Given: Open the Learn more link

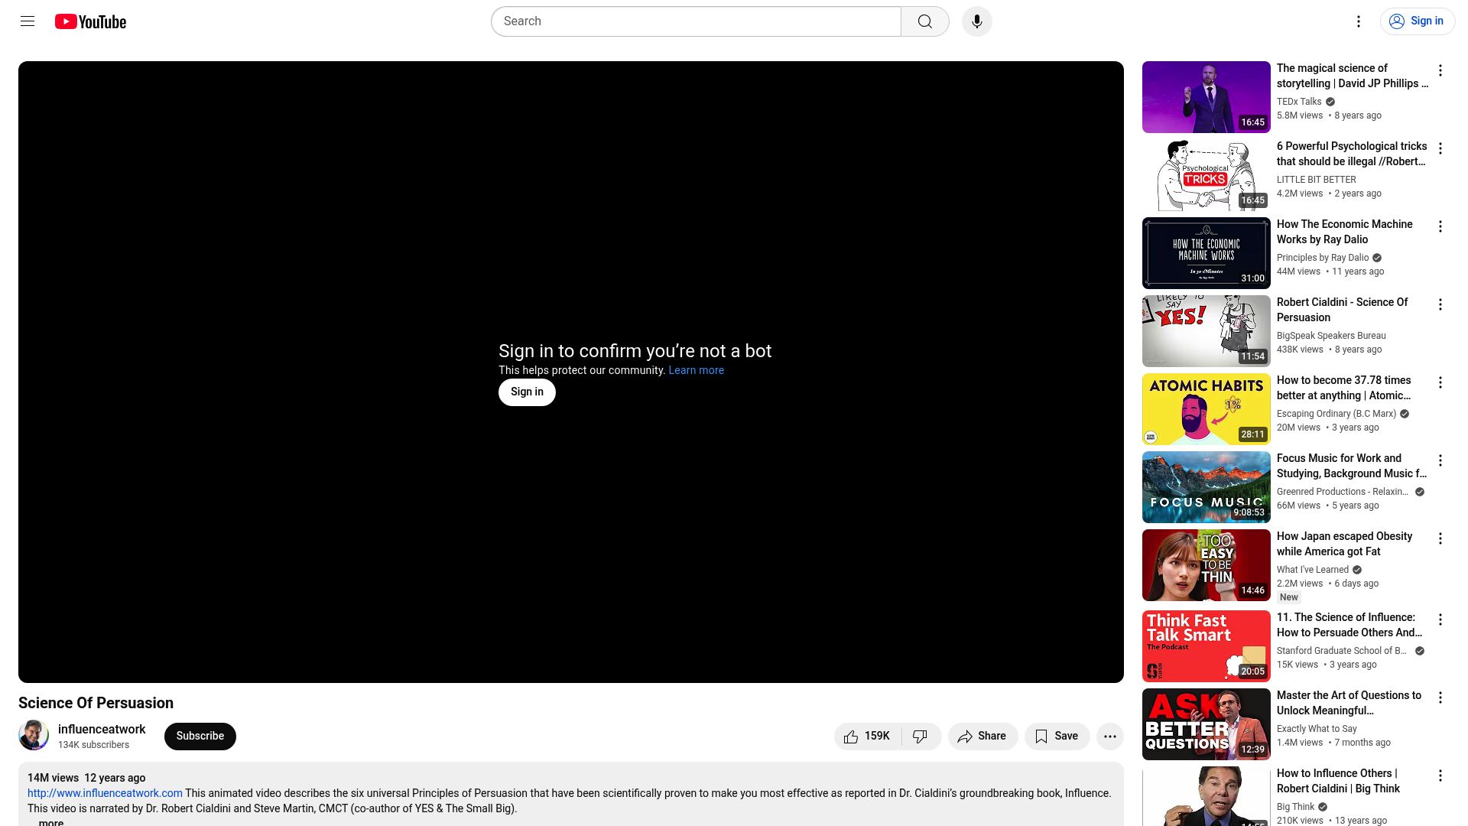Looking at the screenshot, I should tap(696, 370).
